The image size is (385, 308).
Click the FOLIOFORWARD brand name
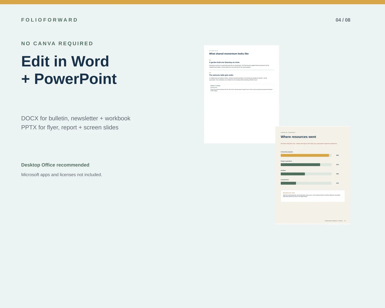49,20
